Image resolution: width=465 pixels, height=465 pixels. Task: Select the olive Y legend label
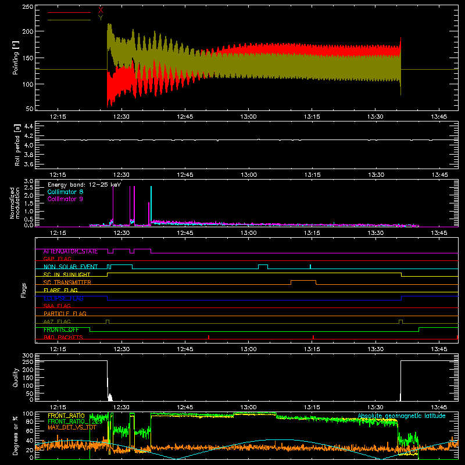click(101, 17)
